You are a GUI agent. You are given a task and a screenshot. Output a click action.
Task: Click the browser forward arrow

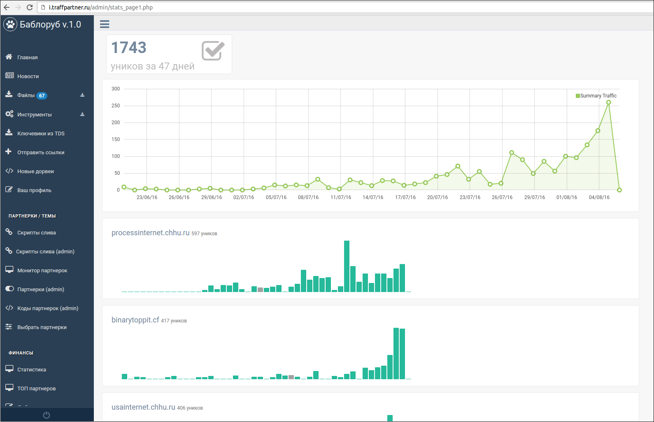click(18, 7)
